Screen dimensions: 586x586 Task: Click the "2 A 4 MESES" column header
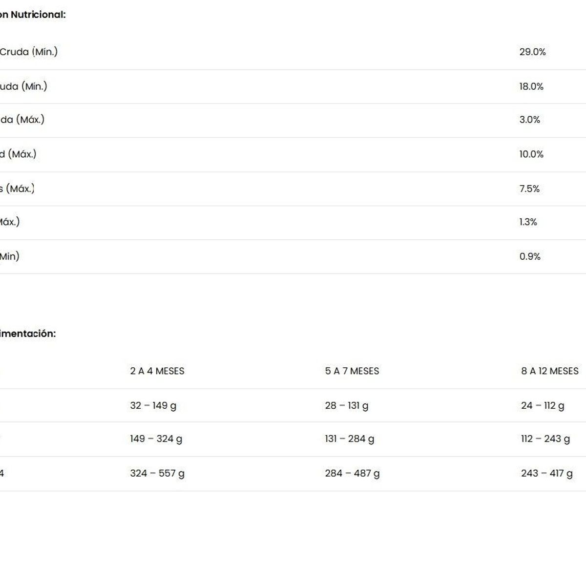157,371
